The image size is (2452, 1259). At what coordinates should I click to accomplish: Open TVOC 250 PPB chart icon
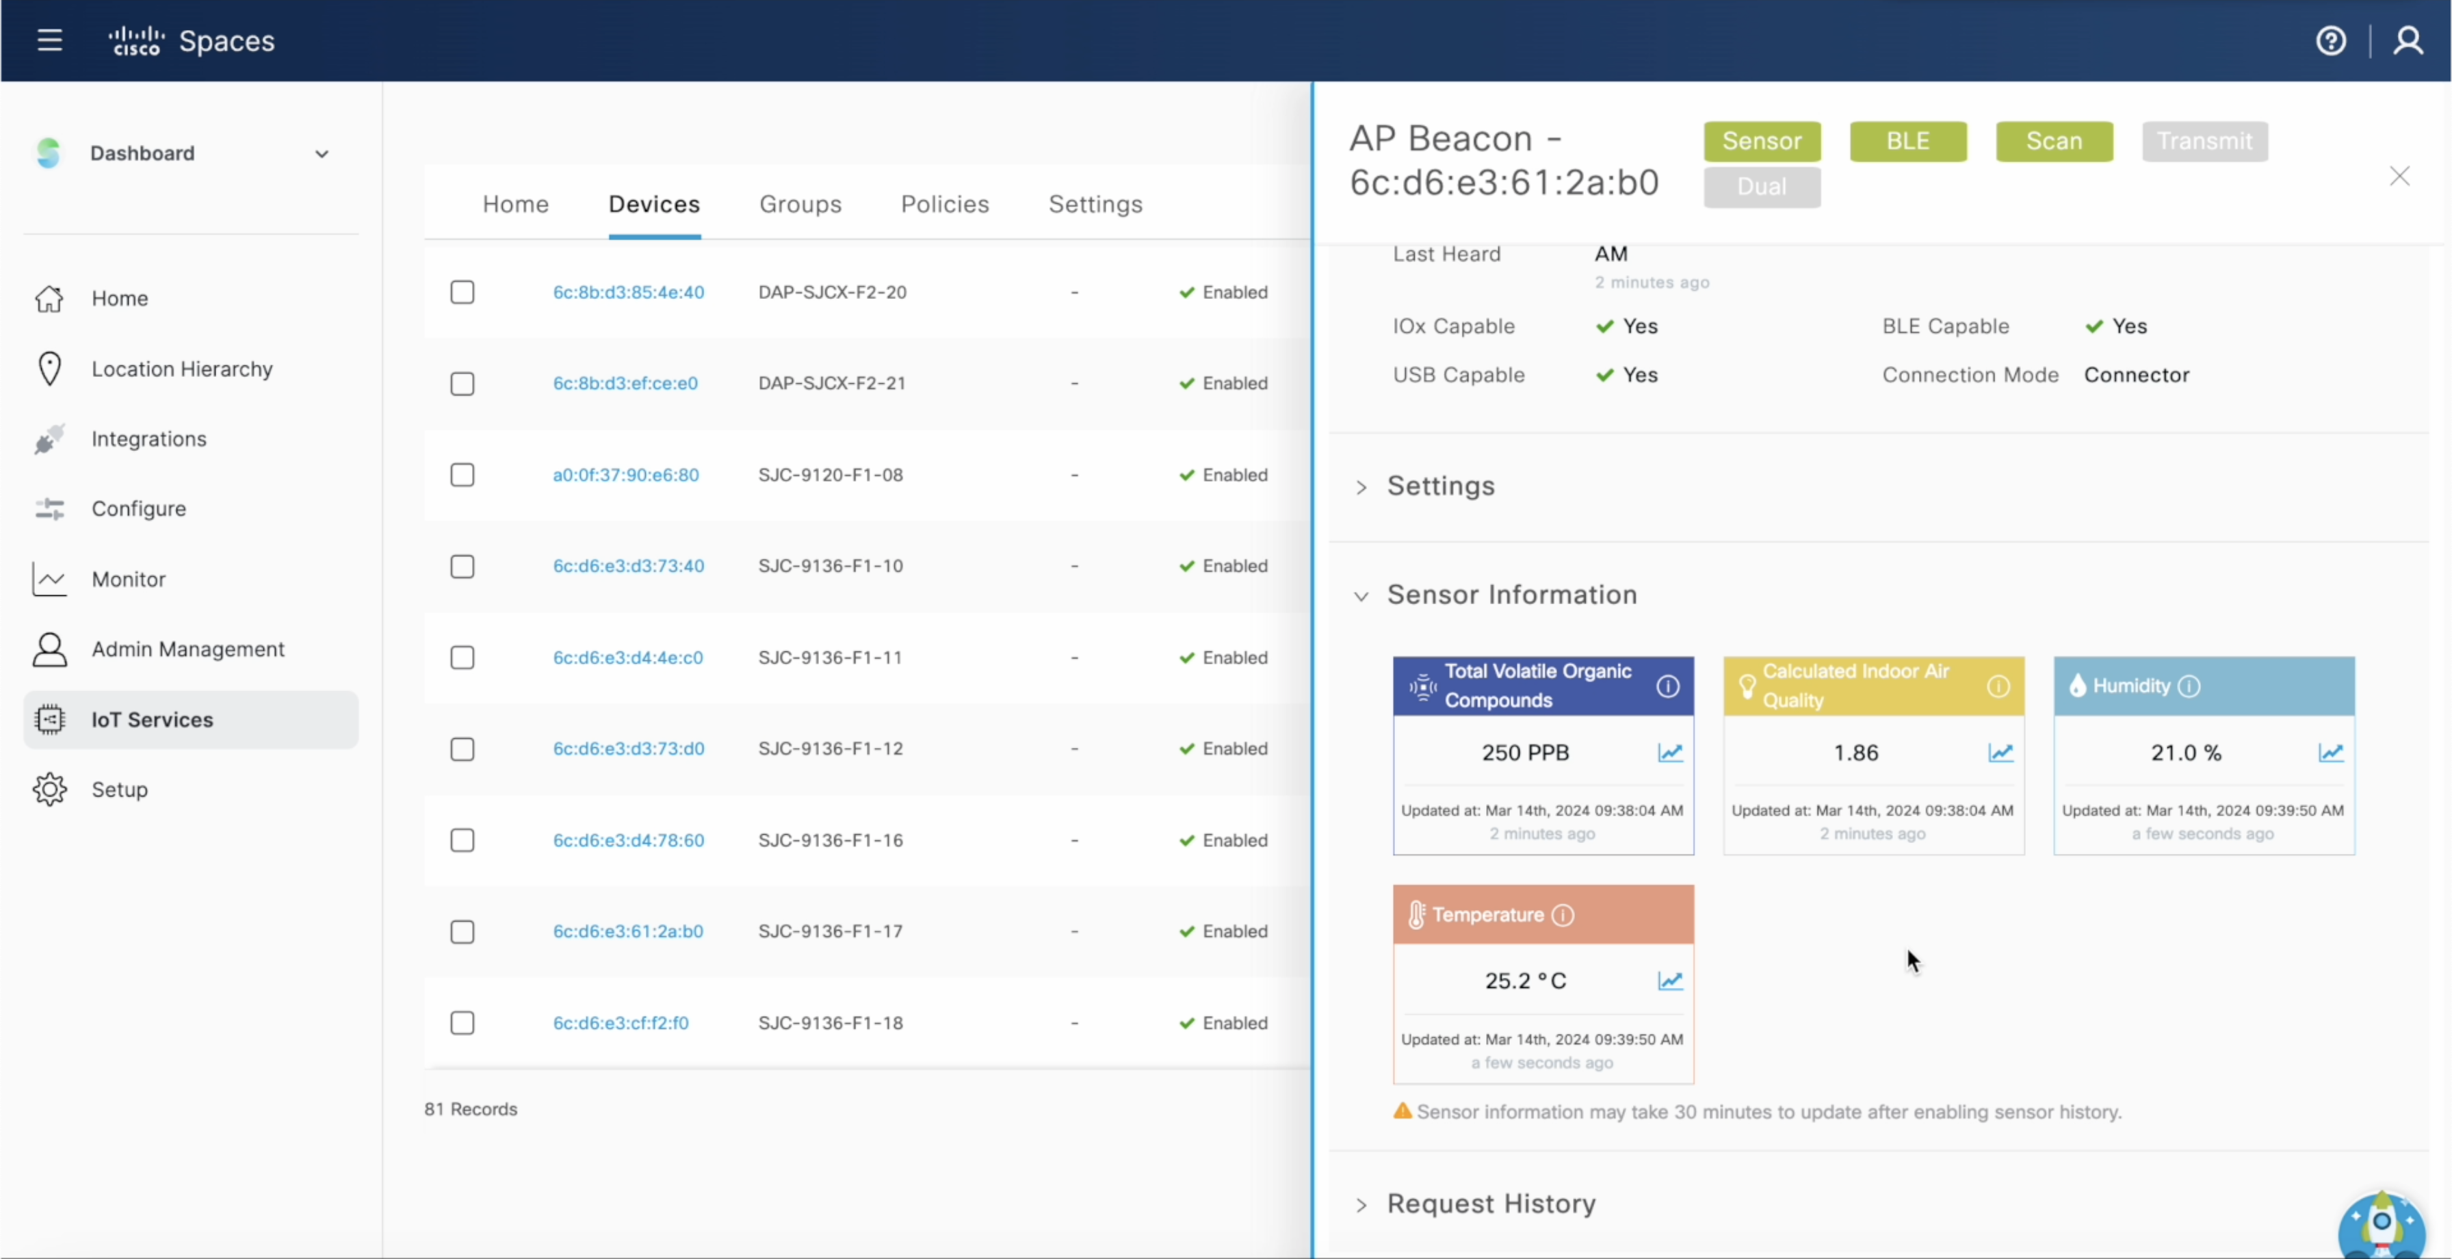pyautogui.click(x=1669, y=753)
